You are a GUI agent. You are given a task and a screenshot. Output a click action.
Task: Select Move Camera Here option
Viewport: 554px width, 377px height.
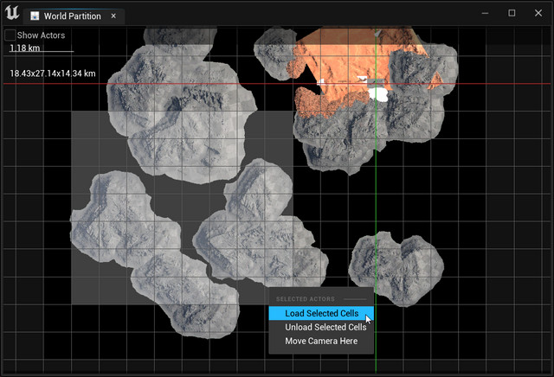(x=321, y=341)
